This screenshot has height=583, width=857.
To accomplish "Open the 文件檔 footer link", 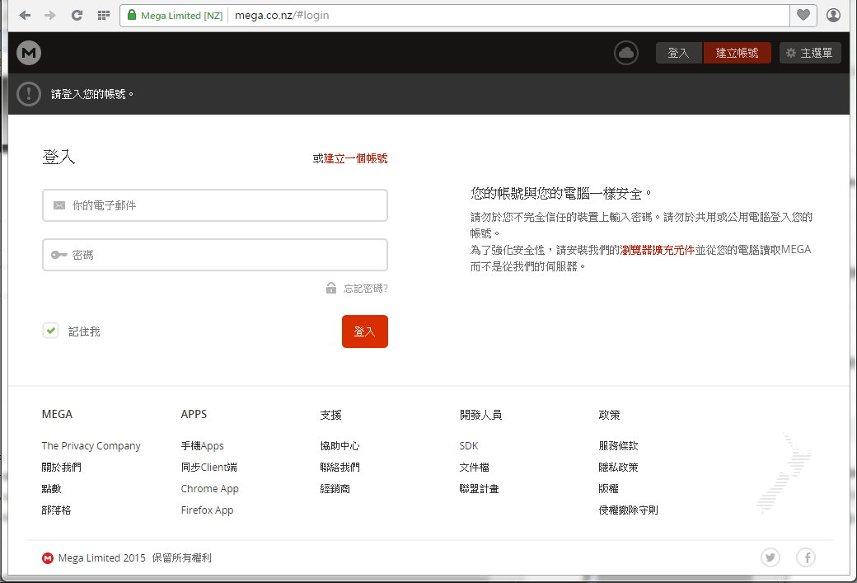I will 475,467.
